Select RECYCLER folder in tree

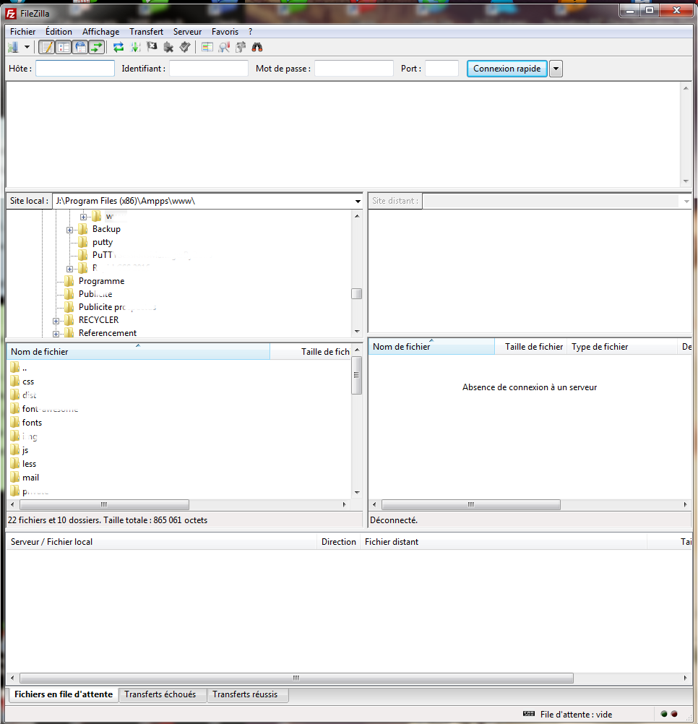(x=98, y=319)
